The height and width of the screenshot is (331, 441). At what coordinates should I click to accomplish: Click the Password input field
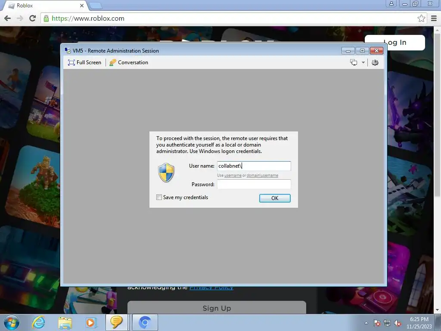tap(254, 184)
